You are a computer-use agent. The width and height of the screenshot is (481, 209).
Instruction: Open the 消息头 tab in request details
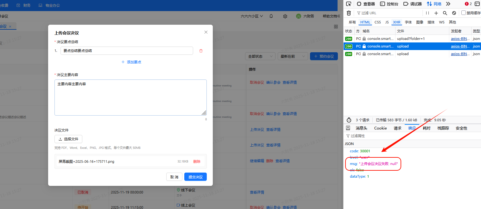tap(361, 128)
